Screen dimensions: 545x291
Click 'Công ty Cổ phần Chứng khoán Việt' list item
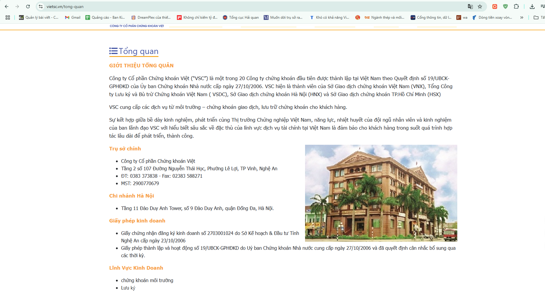158,161
